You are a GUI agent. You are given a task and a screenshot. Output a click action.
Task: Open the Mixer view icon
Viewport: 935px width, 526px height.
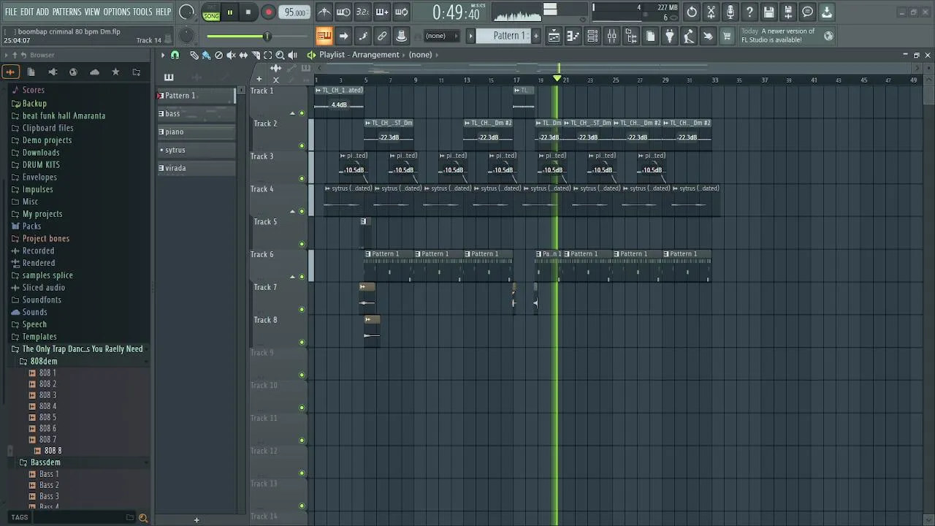point(612,36)
